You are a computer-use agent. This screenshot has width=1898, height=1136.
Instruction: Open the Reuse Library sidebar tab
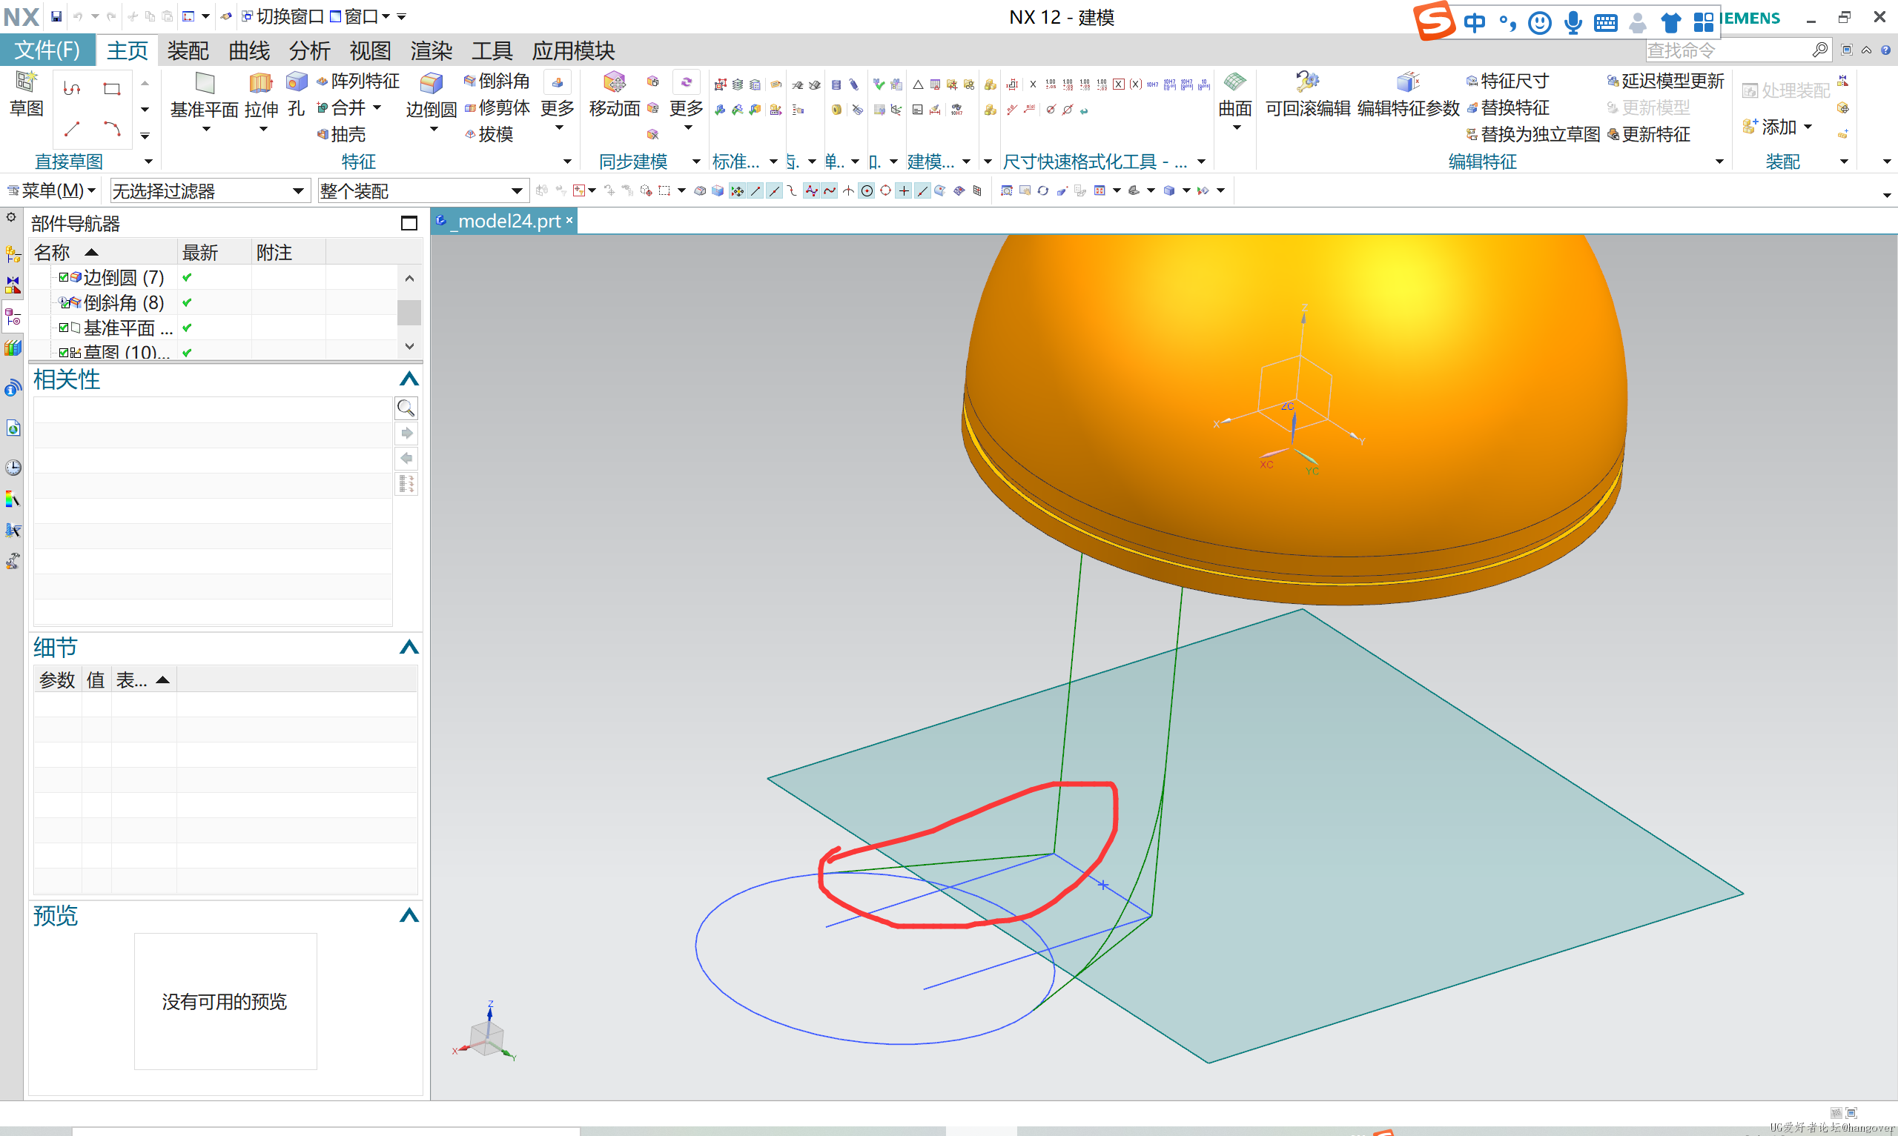[13, 348]
